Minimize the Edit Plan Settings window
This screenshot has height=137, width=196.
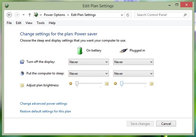(x=170, y=5)
